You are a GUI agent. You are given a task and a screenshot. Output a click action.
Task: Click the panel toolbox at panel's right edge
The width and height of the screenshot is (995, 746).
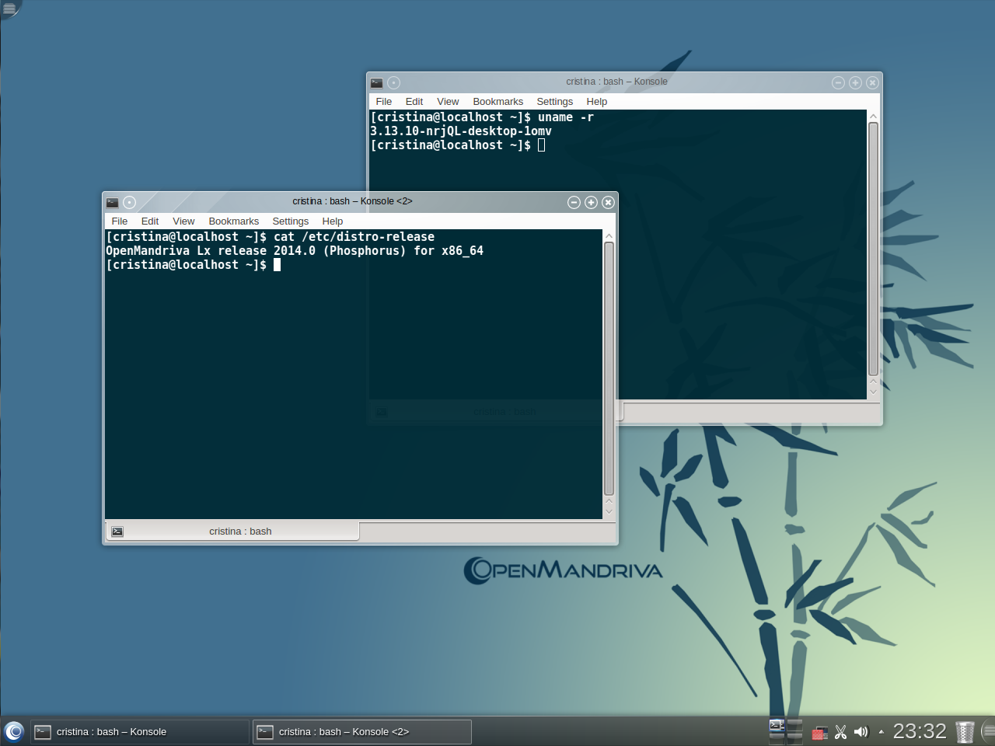988,730
